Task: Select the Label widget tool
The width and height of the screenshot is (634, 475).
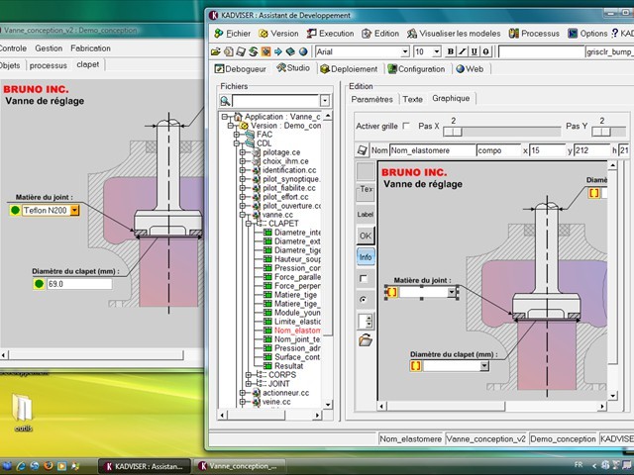Action: point(366,215)
